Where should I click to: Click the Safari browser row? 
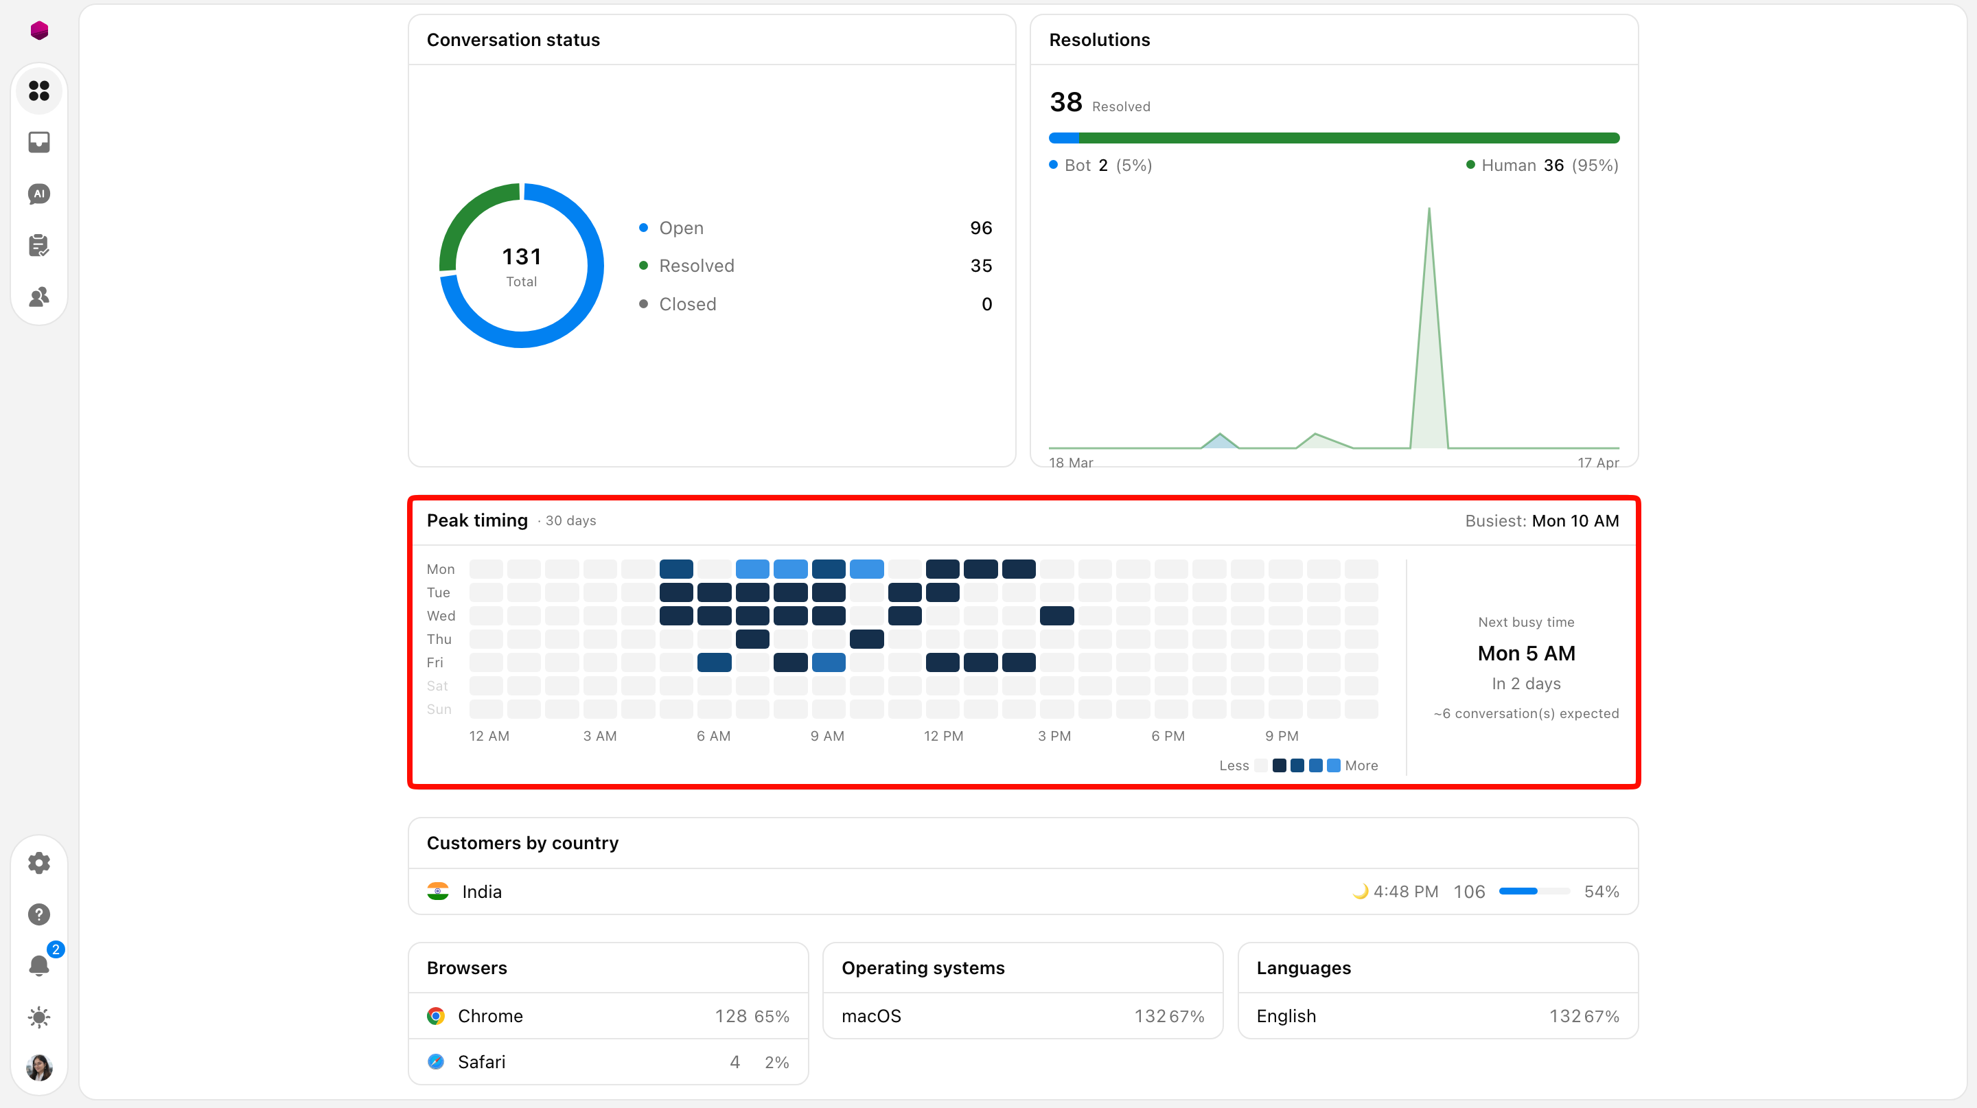coord(608,1062)
